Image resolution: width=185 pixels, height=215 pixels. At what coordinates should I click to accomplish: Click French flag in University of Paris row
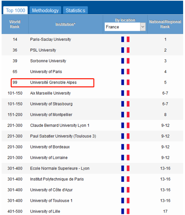pos(125,72)
